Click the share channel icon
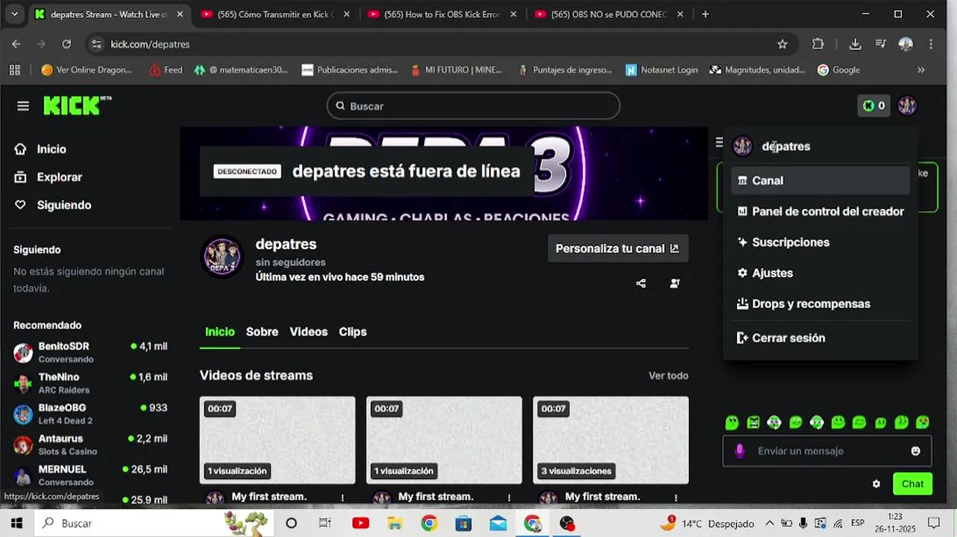The image size is (957, 537). 641,283
